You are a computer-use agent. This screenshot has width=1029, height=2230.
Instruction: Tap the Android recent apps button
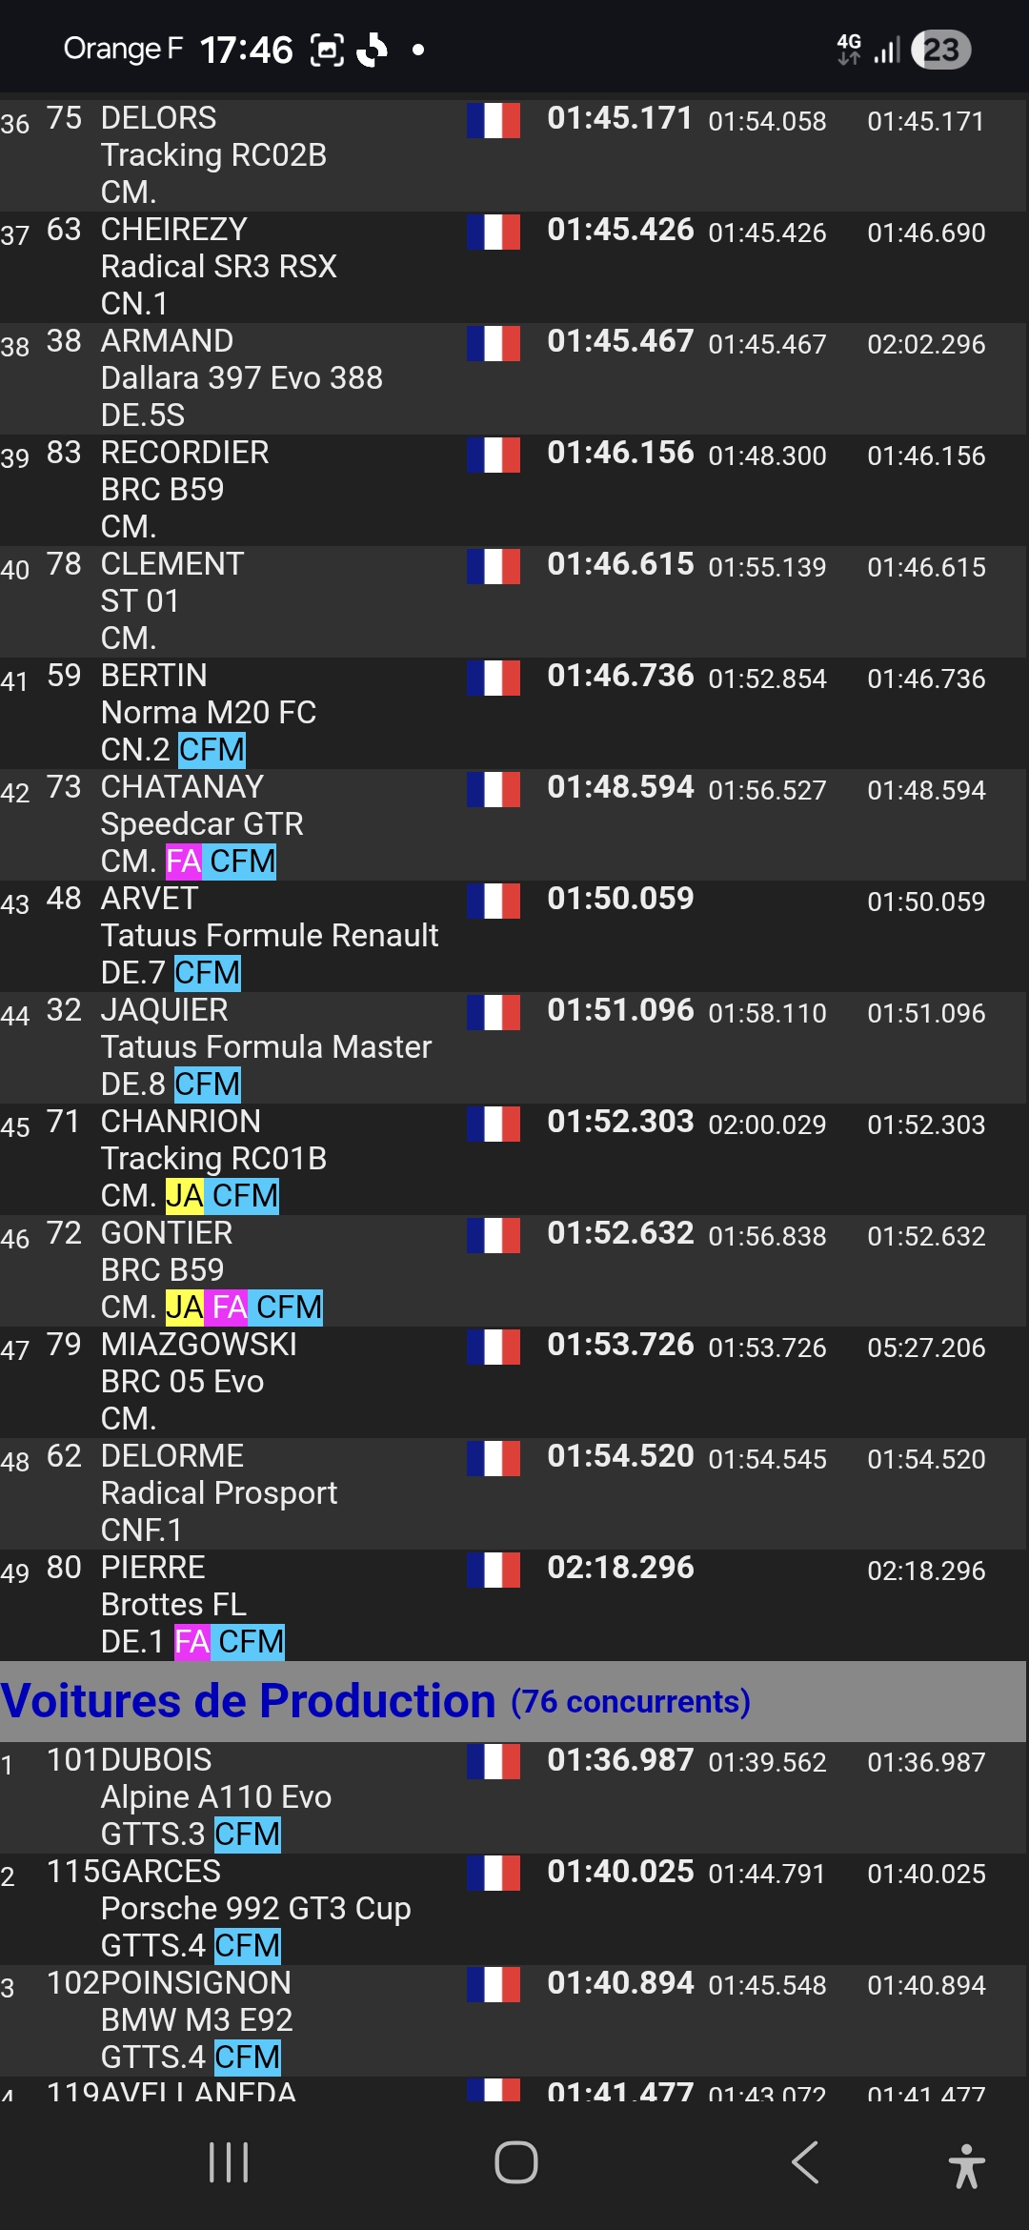(x=229, y=2162)
